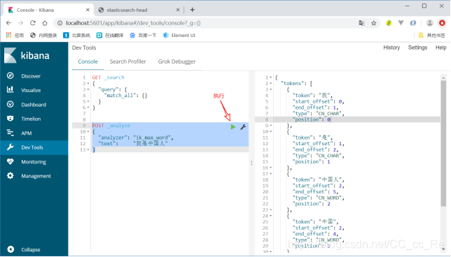The width and height of the screenshot is (451, 257).
Task: Switch to the Search Profiler tab
Action: click(x=127, y=61)
